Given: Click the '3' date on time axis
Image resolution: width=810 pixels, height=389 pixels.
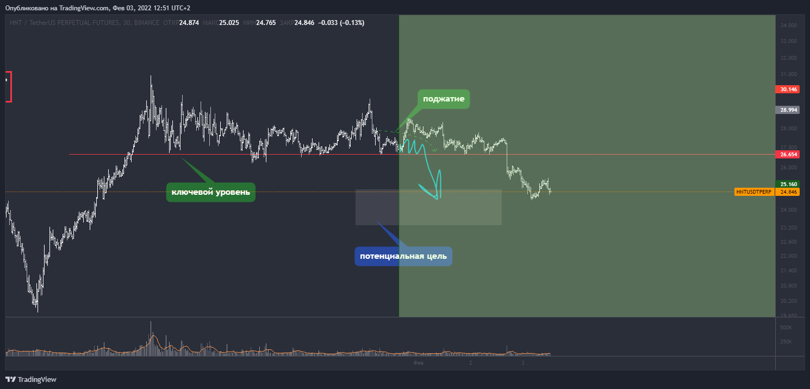Looking at the screenshot, I should [523, 362].
